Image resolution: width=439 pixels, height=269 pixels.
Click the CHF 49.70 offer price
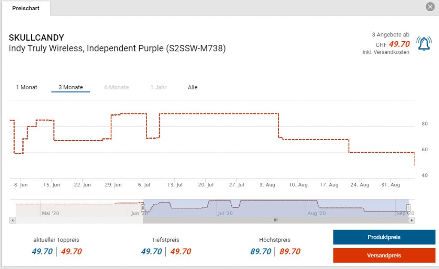[399, 44]
